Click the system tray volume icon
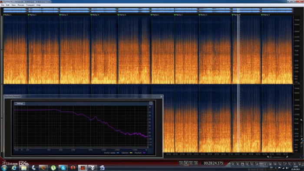The height and width of the screenshot is (171, 304). pos(287,168)
